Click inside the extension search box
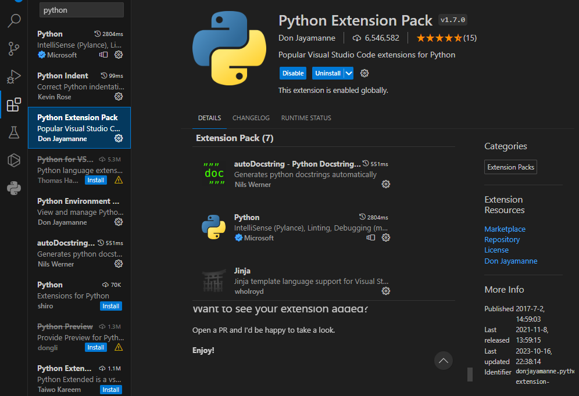 coord(81,10)
